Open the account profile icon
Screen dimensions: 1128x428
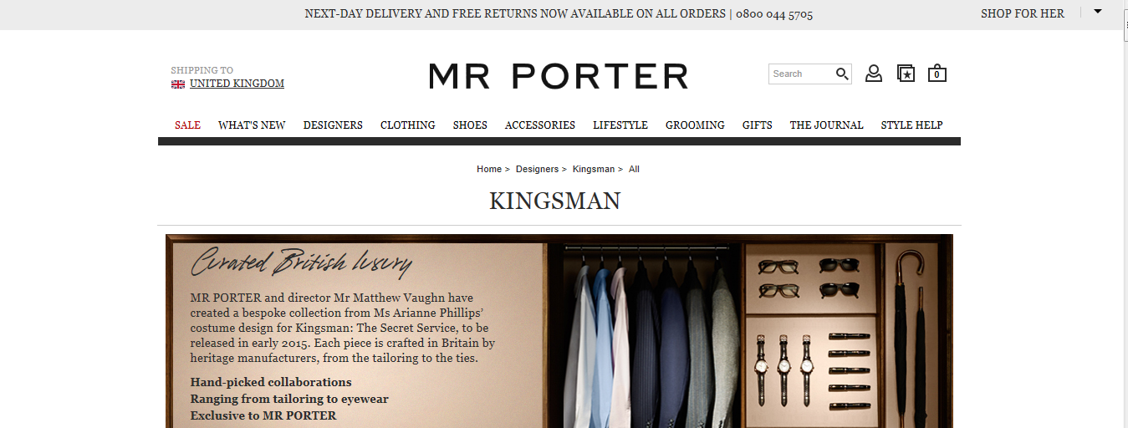pyautogui.click(x=874, y=74)
